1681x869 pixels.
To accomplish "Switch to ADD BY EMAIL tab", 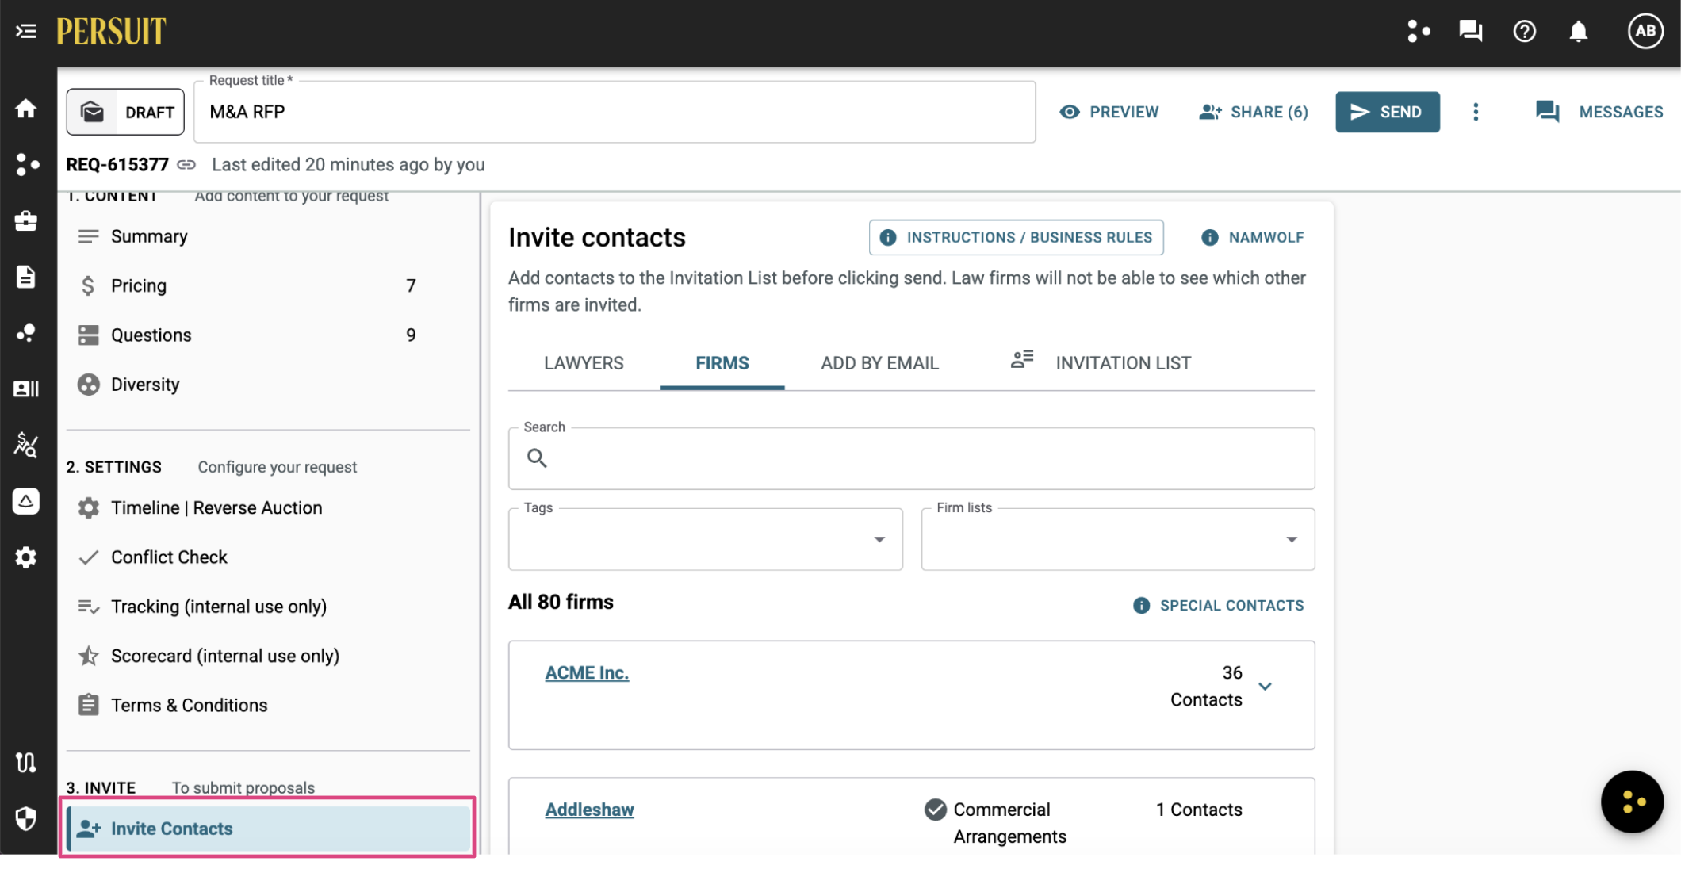I will [879, 363].
